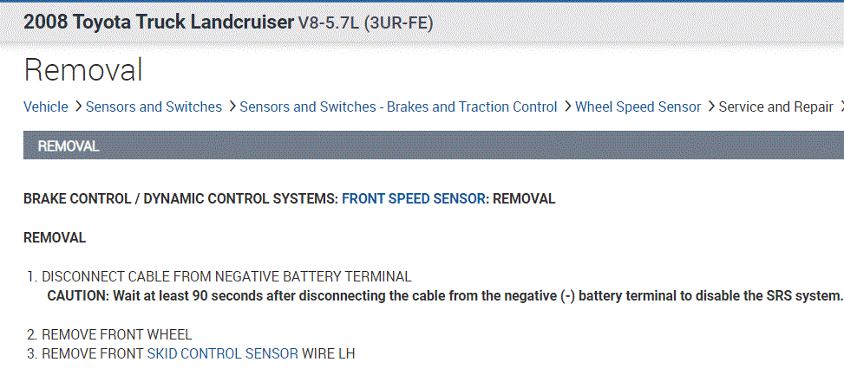Click the large Removal page heading
Viewport: 844px width, 375px height.
click(83, 69)
